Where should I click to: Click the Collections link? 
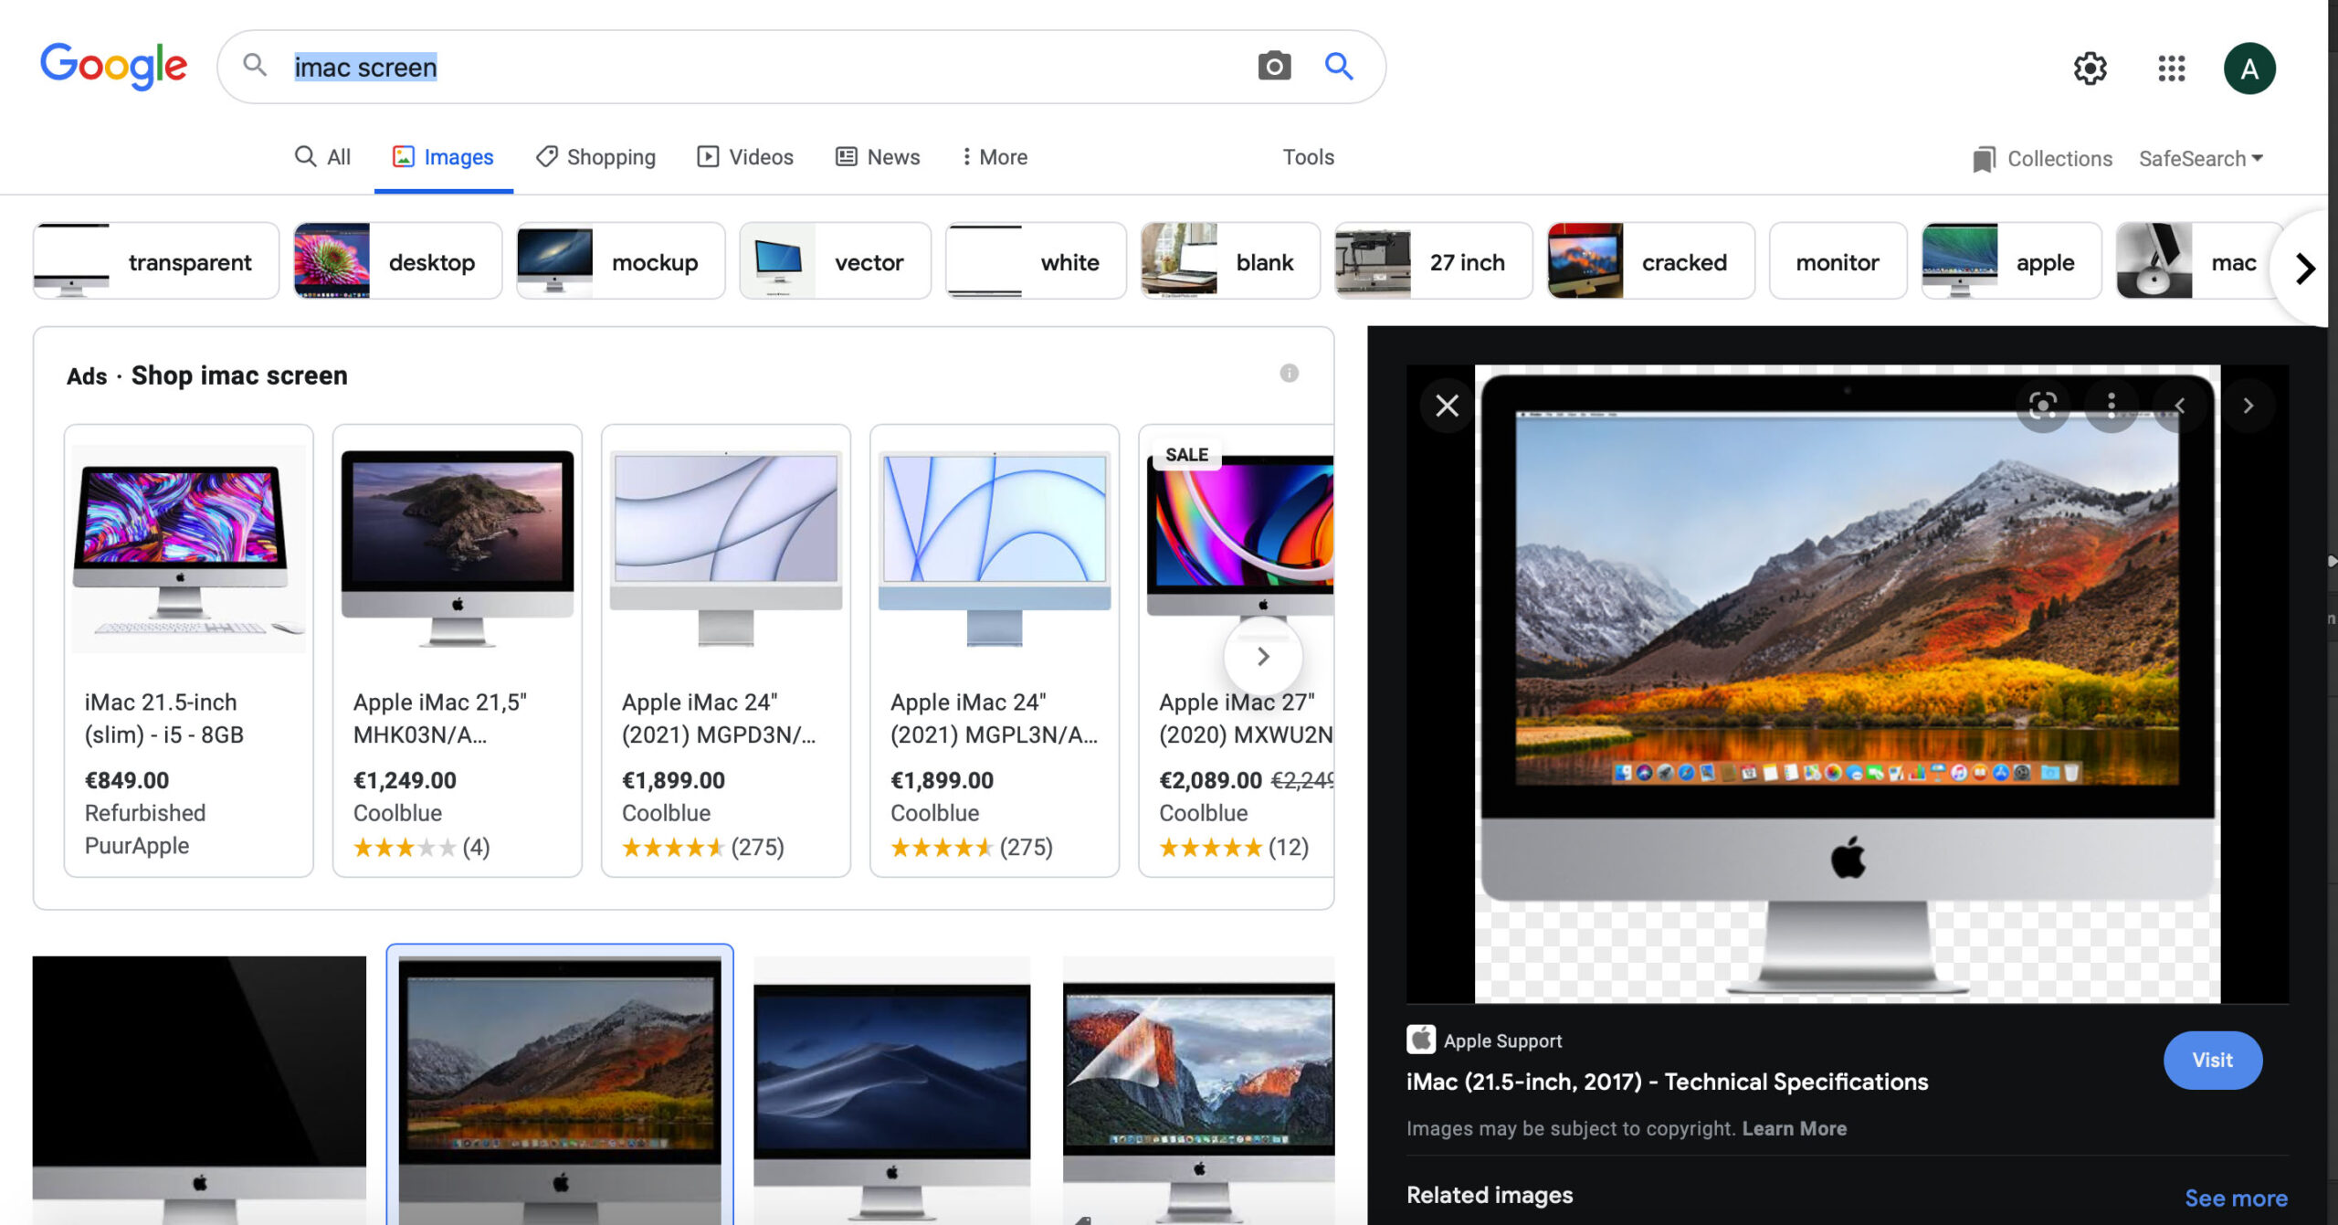tap(2059, 159)
